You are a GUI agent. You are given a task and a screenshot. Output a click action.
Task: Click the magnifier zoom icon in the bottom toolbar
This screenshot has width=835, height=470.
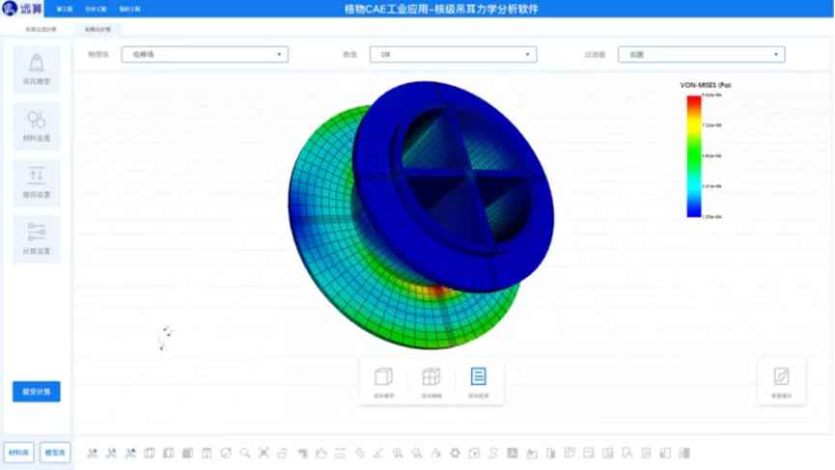[245, 453]
